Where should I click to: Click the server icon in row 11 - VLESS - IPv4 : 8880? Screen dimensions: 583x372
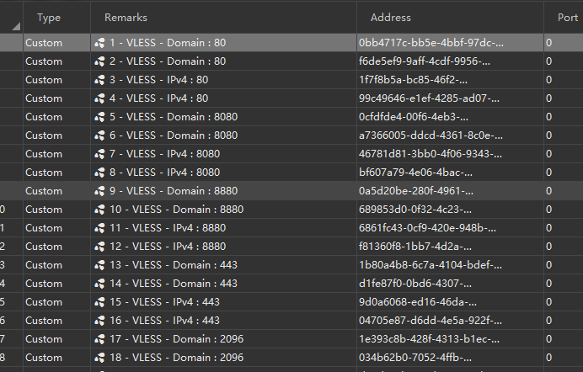click(x=99, y=228)
